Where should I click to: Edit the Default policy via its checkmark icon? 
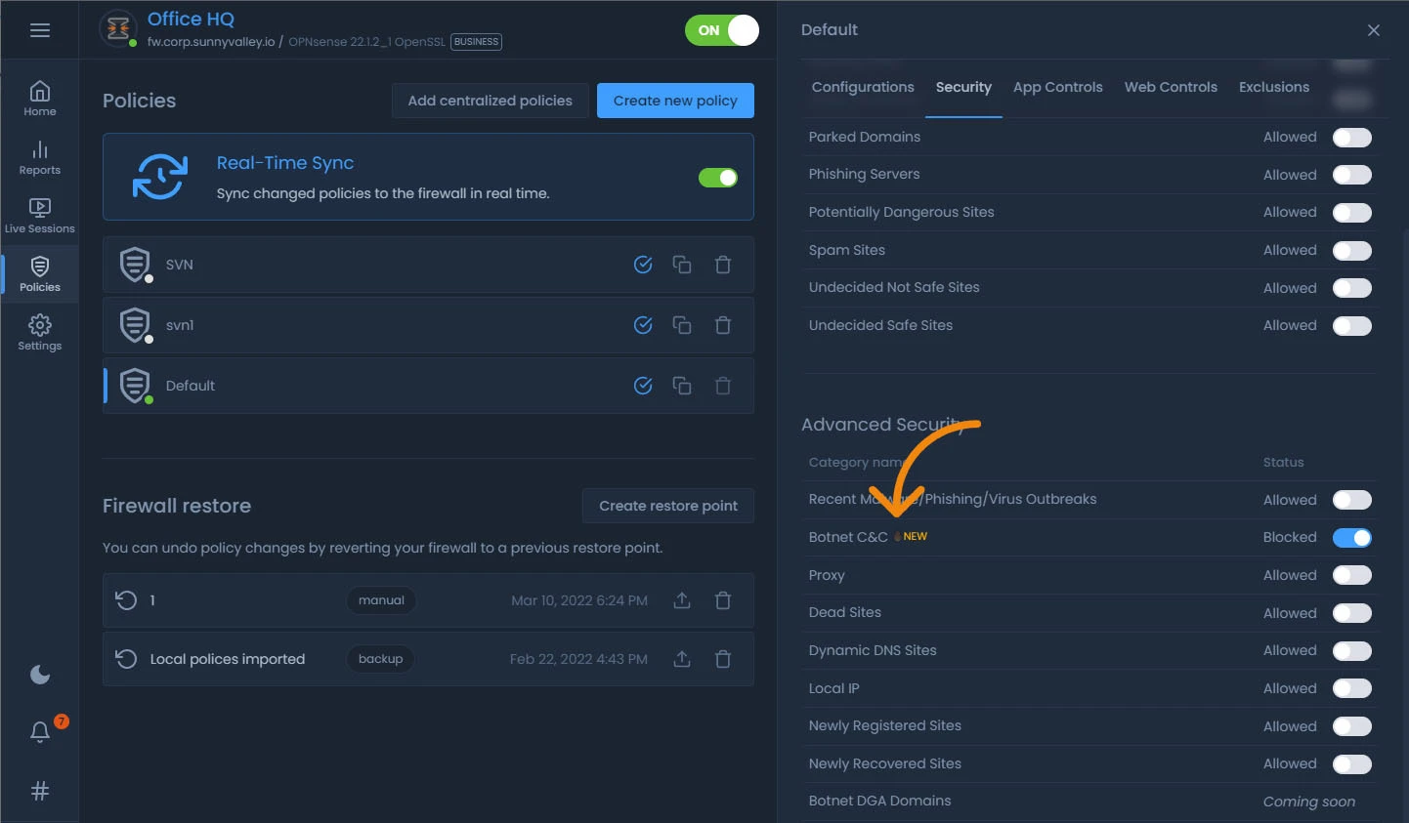point(643,386)
